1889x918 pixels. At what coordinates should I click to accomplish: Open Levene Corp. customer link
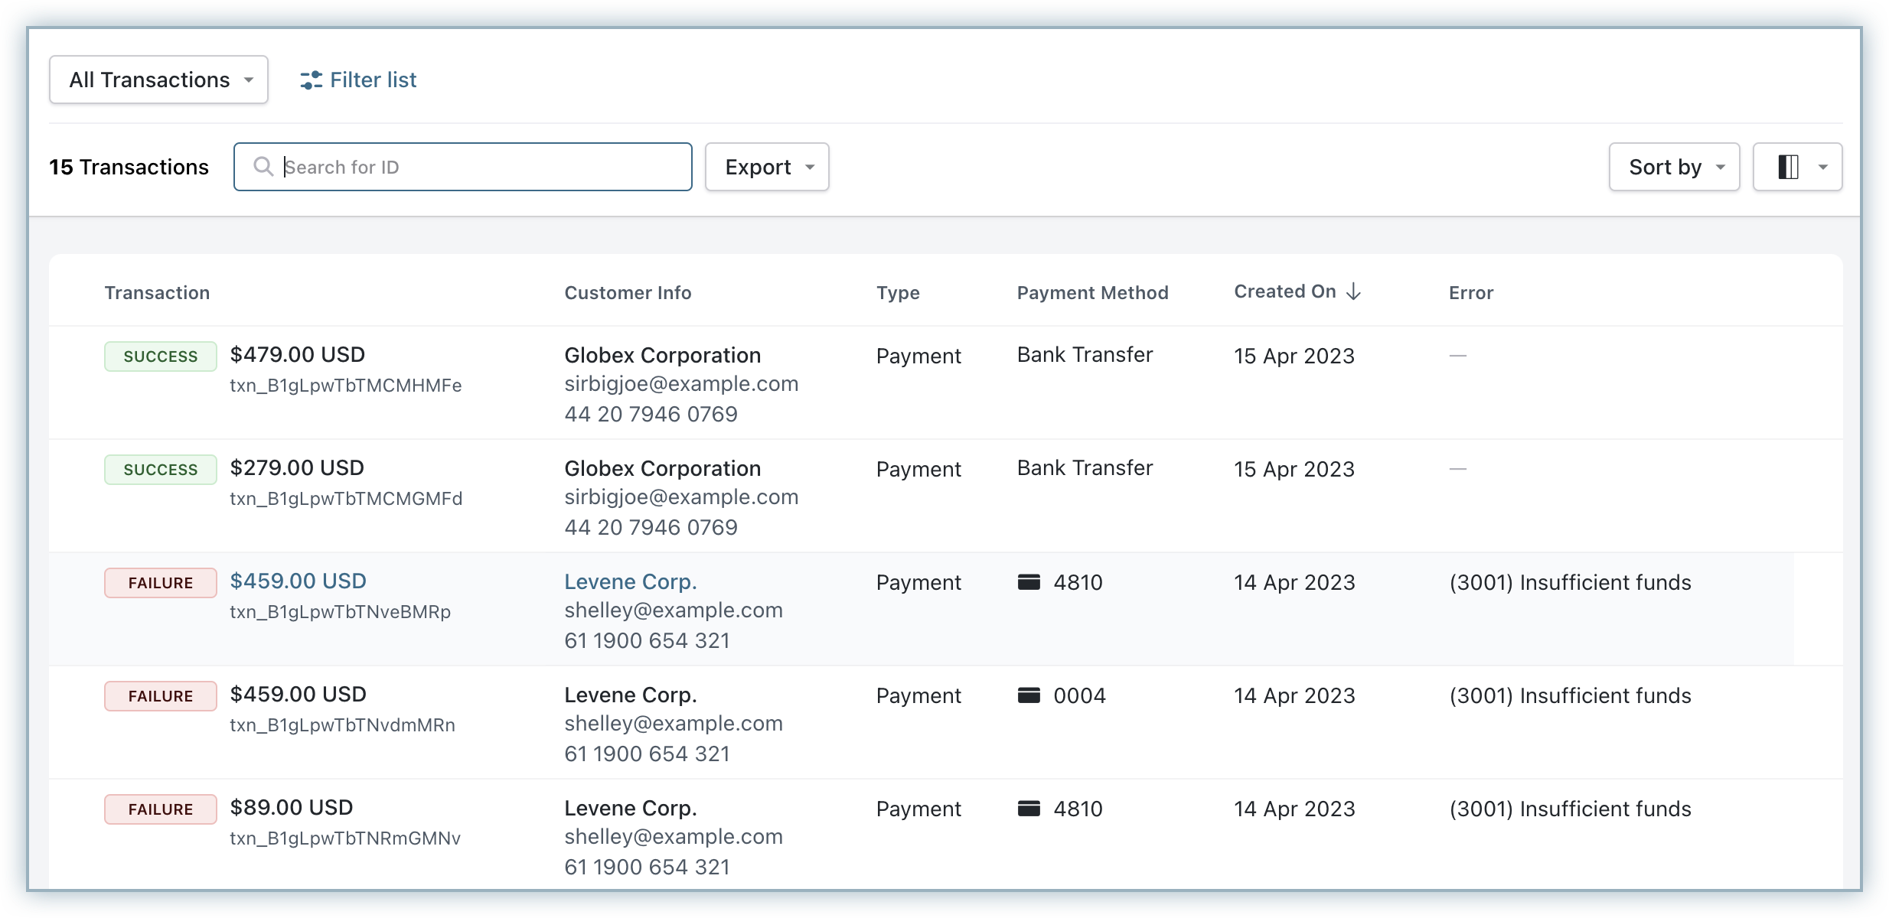click(630, 582)
